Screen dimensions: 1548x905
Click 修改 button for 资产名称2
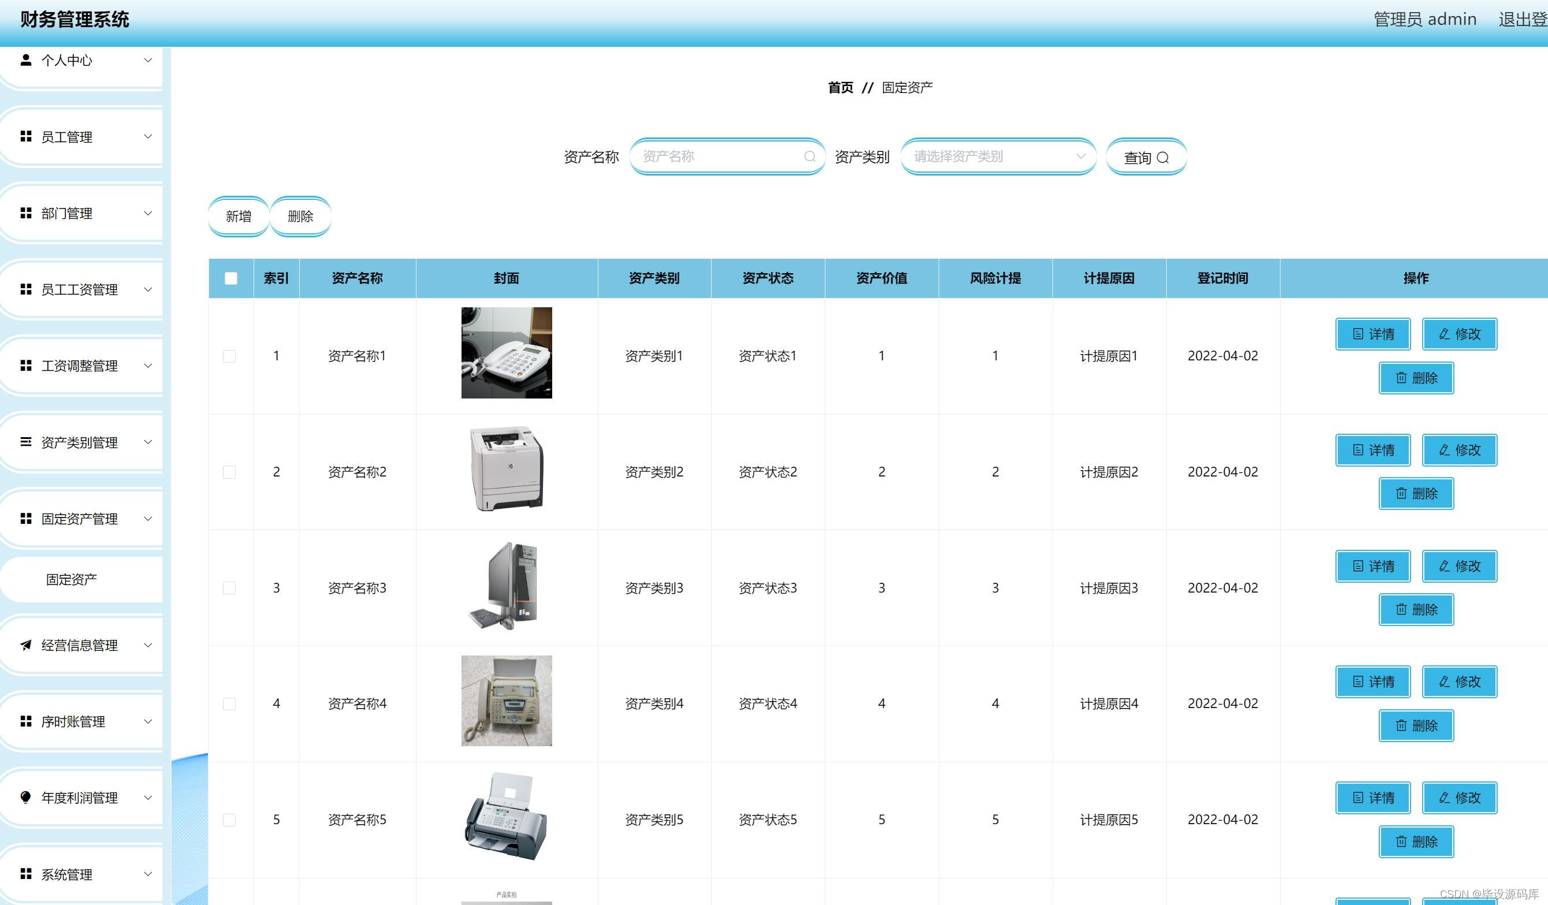coord(1460,450)
